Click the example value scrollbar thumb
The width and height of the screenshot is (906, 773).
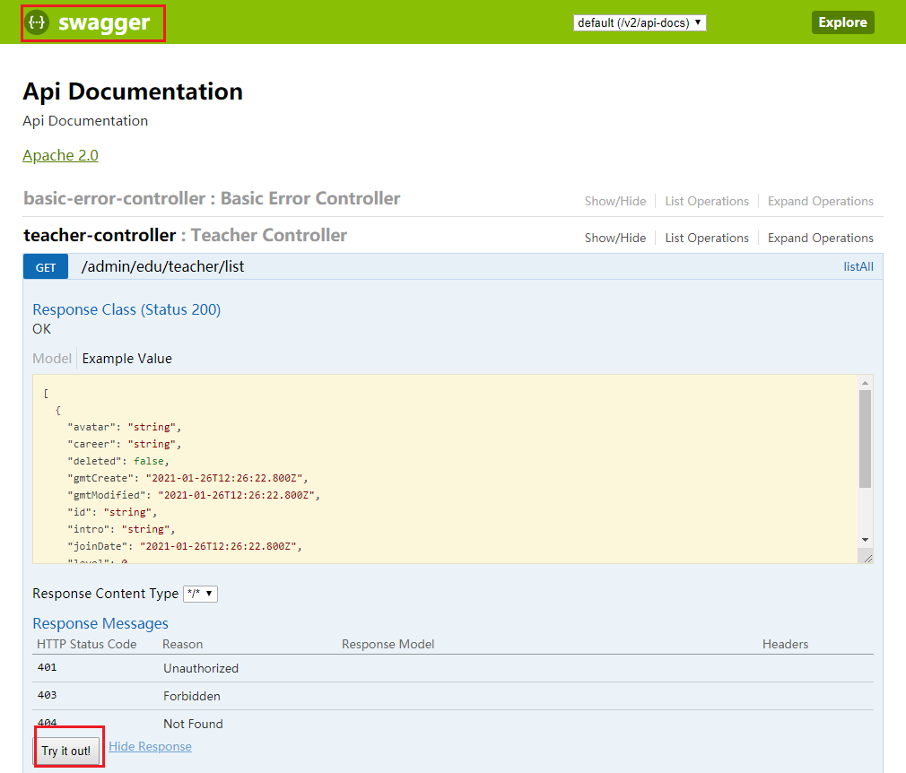[x=865, y=439]
